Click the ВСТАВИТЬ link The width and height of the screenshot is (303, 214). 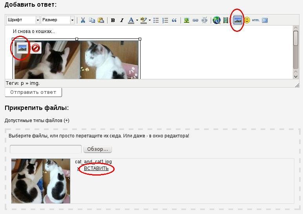click(96, 169)
